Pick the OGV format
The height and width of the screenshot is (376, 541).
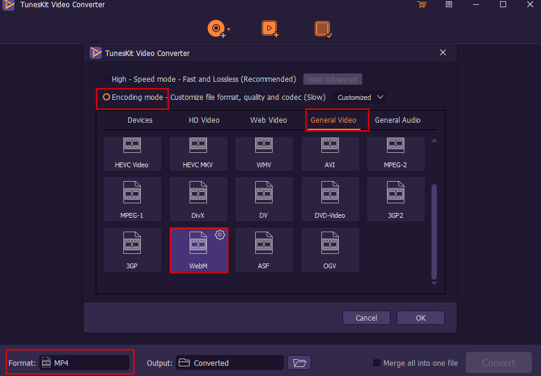coord(330,250)
